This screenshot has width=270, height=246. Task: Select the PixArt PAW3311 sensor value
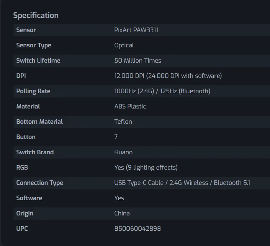(x=136, y=30)
